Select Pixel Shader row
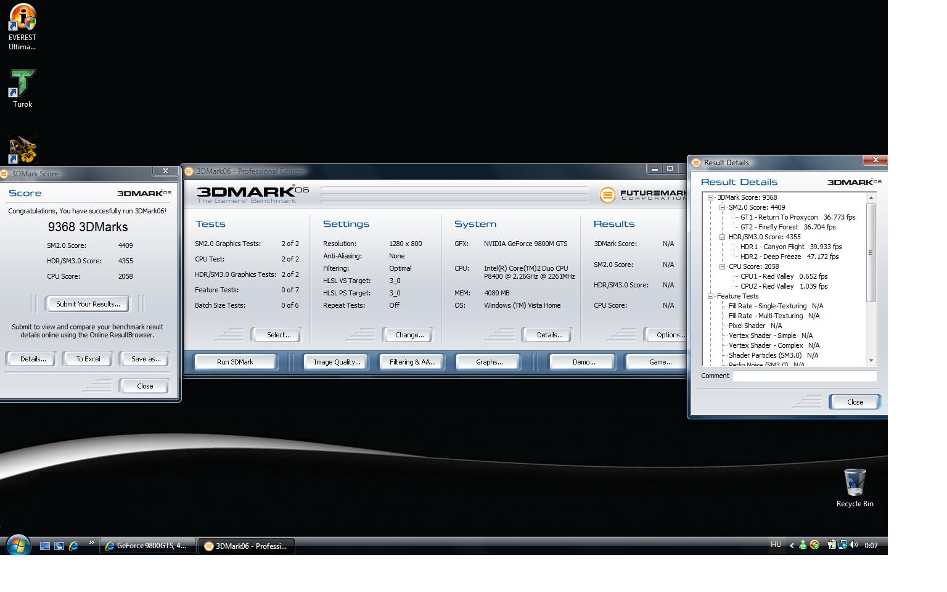The height and width of the screenshot is (592, 947). tap(755, 326)
